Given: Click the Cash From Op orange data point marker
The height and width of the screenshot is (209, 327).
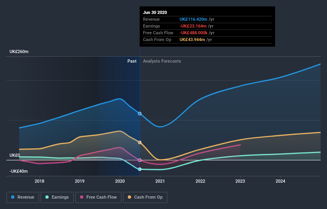Looking at the screenshot, I should coord(140,142).
